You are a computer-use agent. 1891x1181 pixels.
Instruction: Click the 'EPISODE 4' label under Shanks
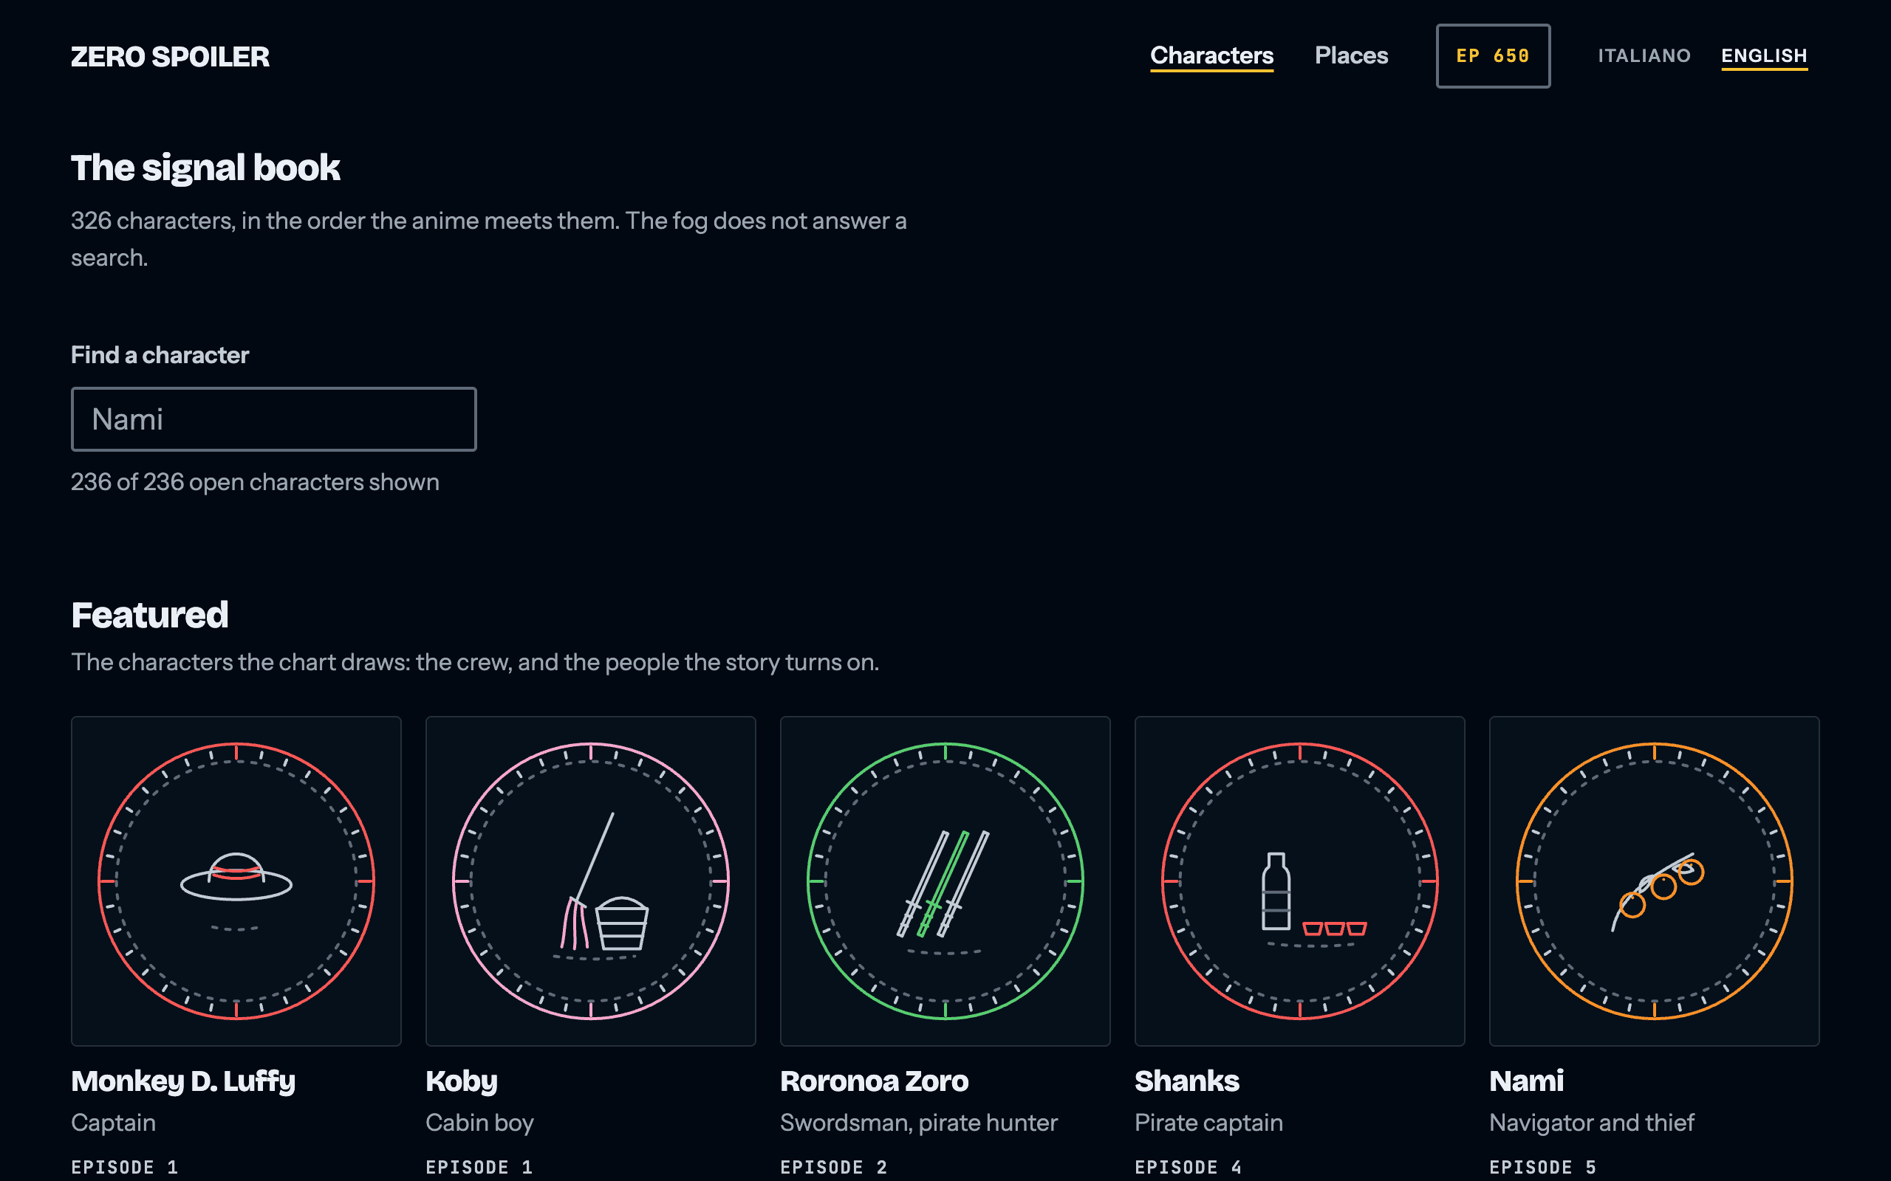click(x=1188, y=1167)
